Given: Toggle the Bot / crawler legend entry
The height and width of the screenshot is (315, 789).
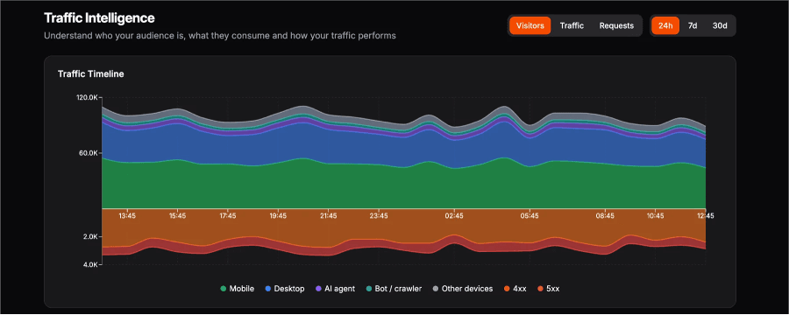Looking at the screenshot, I should 394,289.
